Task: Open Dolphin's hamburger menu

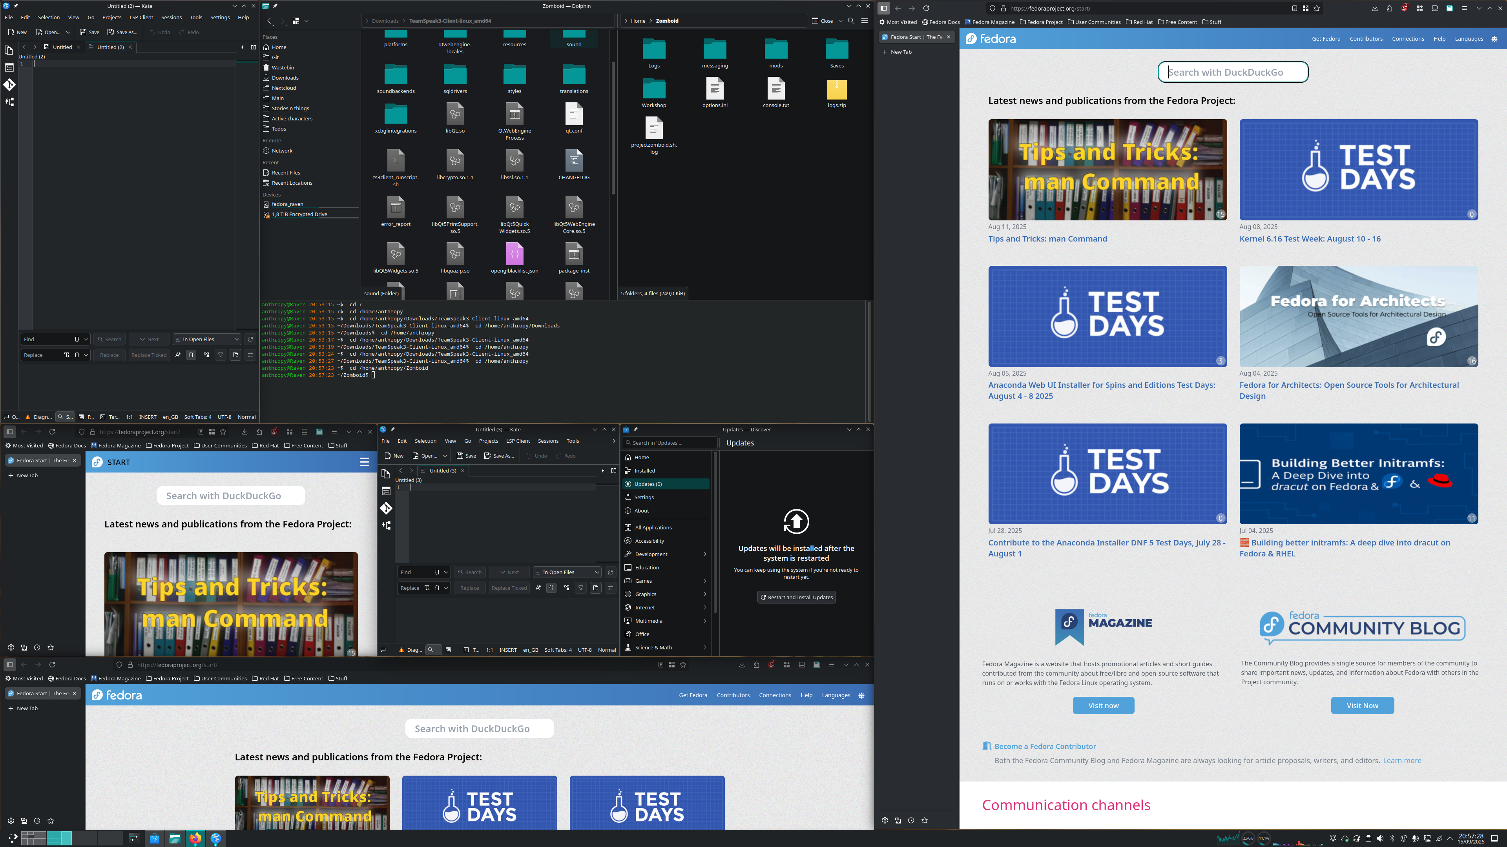Action: tap(864, 20)
